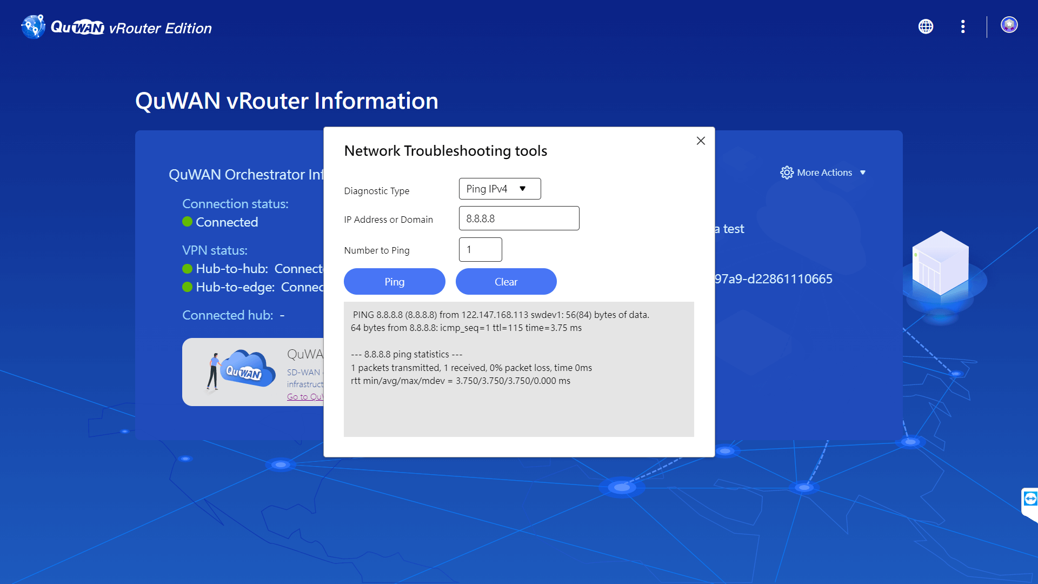Click the Hub-to-hub VPN status row
1038x584 pixels.
253,269
